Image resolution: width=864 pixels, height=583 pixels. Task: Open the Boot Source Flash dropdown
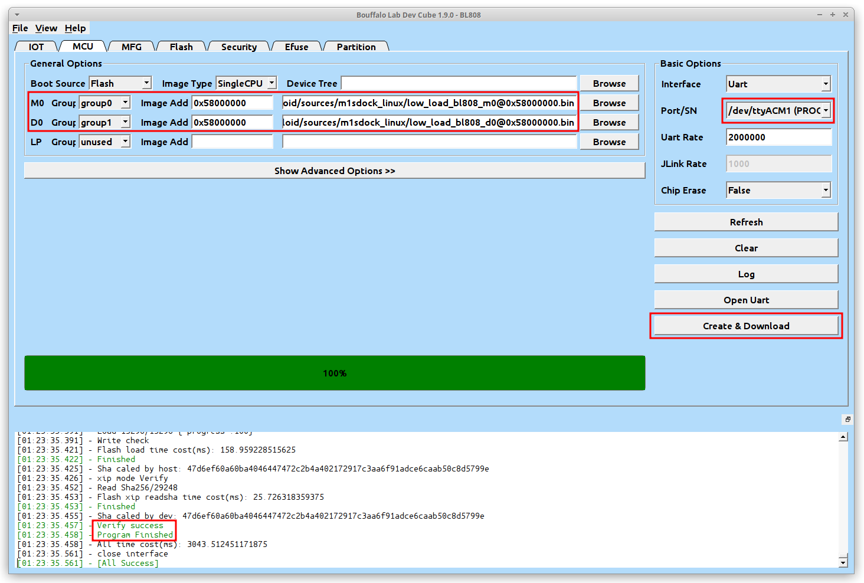coord(120,83)
